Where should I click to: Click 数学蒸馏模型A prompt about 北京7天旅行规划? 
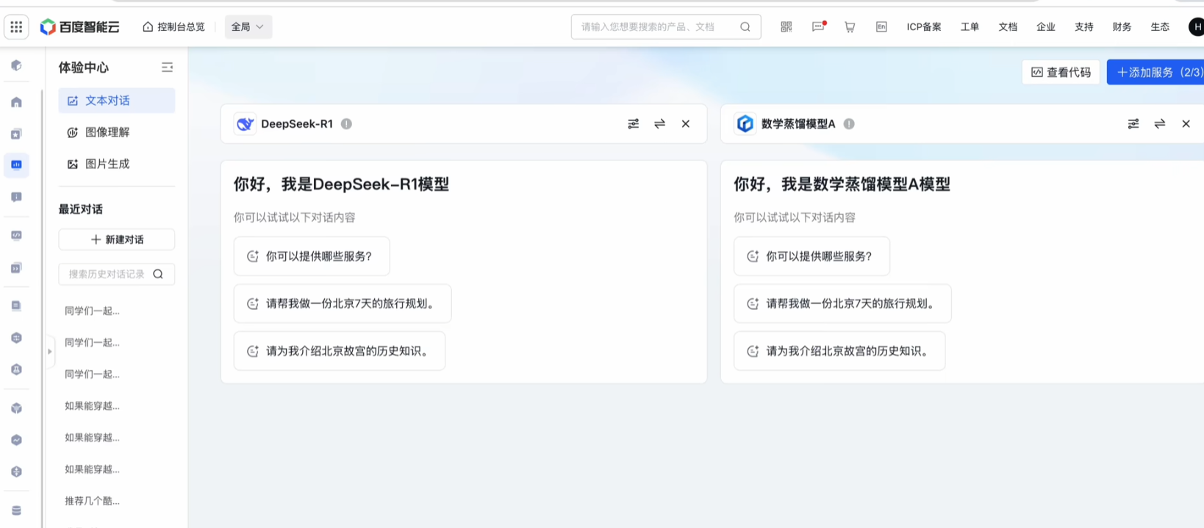pyautogui.click(x=842, y=303)
